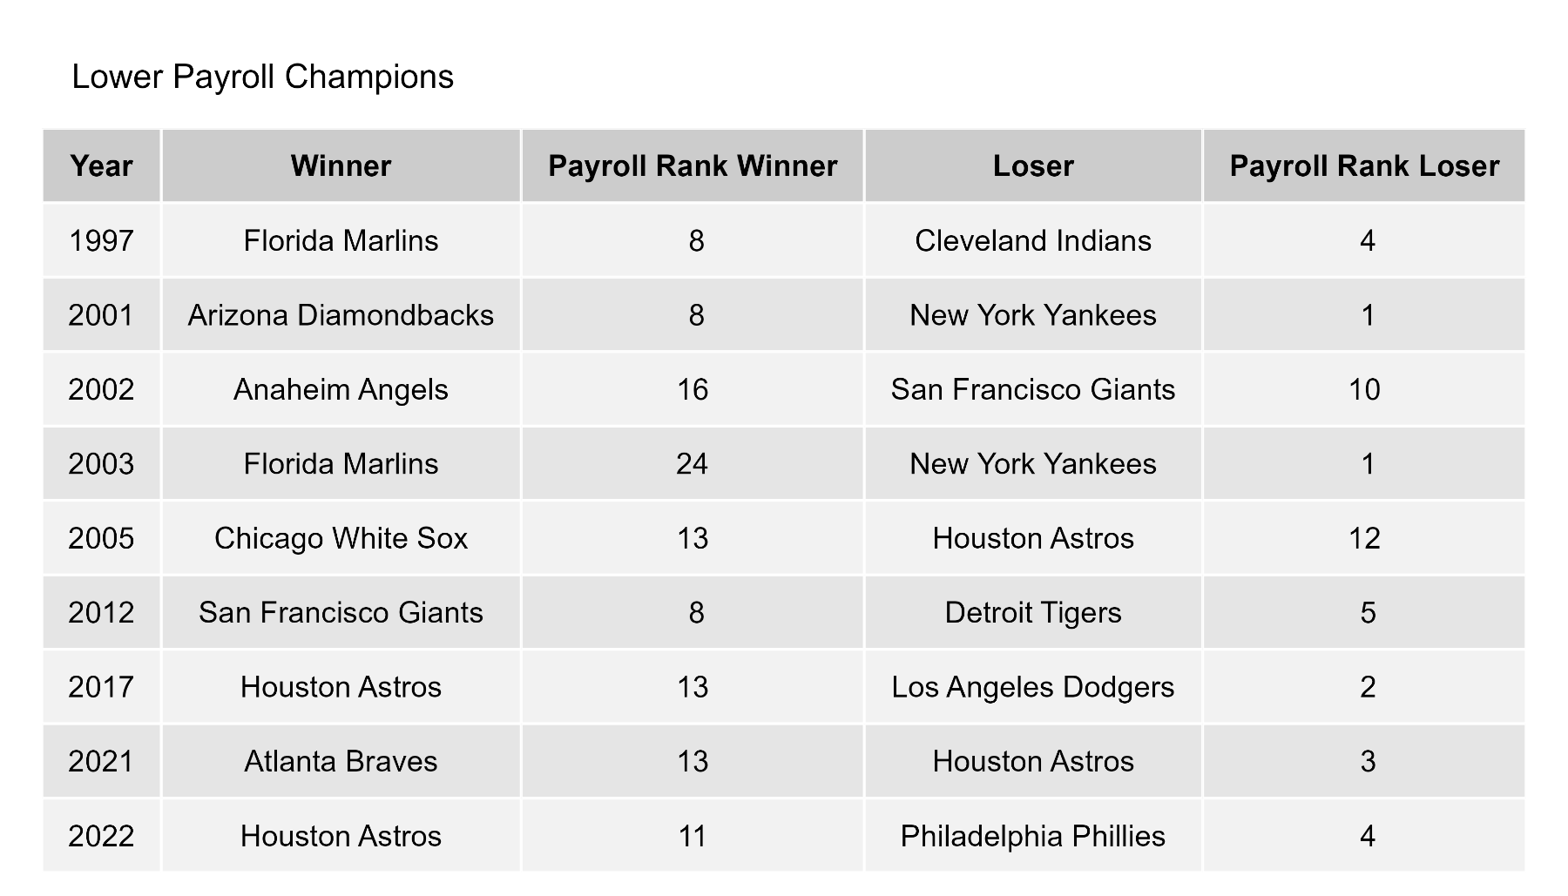Select the 1997 year cell
This screenshot has width=1568, height=896.
(102, 240)
